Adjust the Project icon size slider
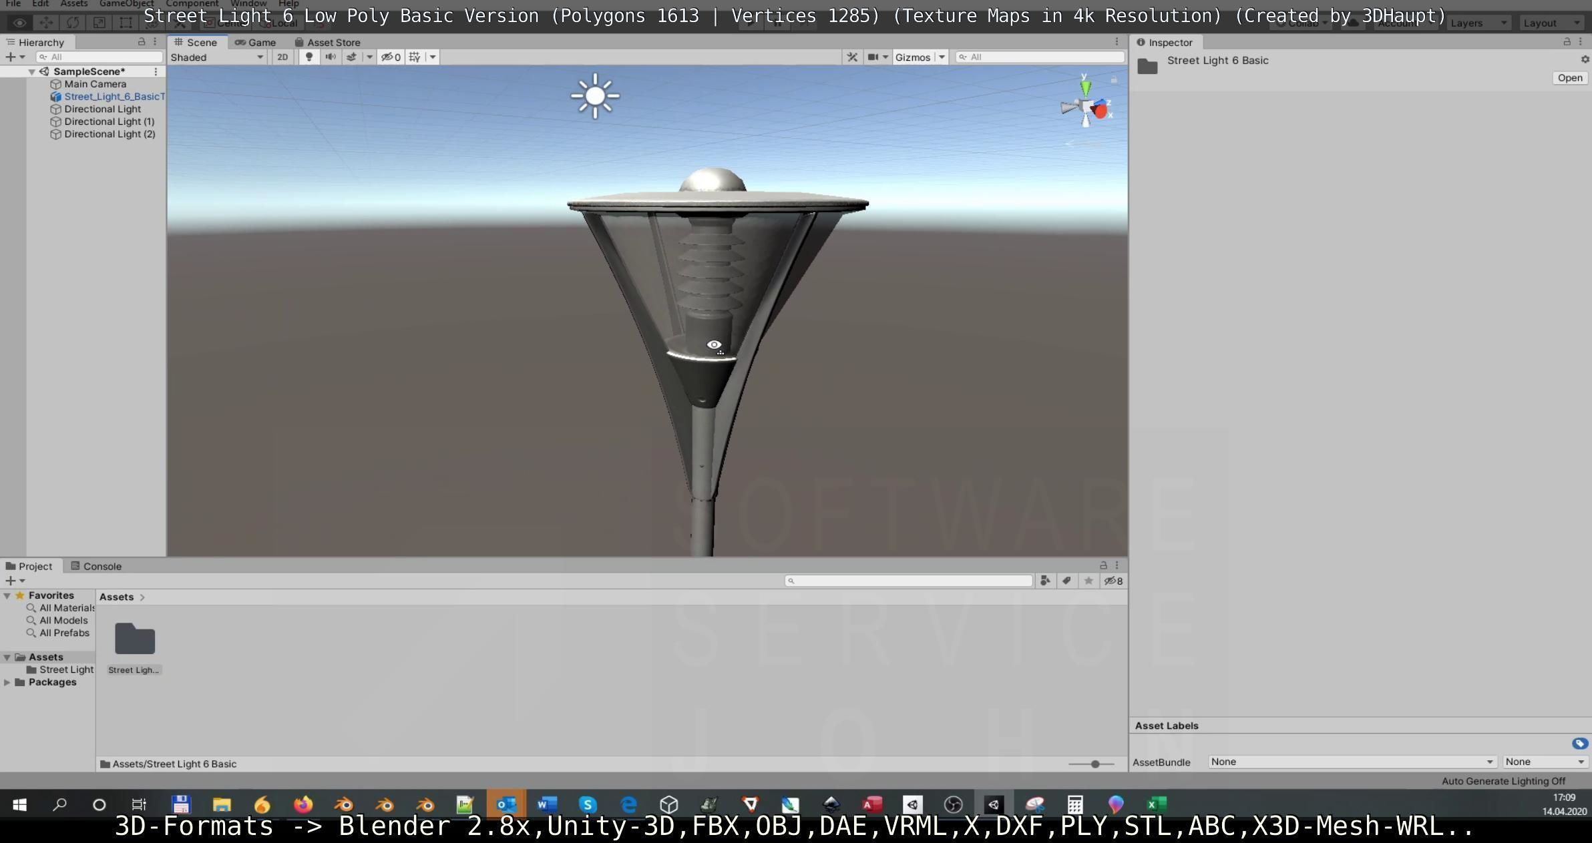 [x=1095, y=764]
